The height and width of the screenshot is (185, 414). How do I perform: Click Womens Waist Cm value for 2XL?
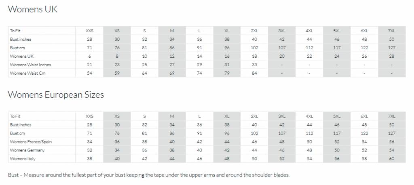point(254,73)
